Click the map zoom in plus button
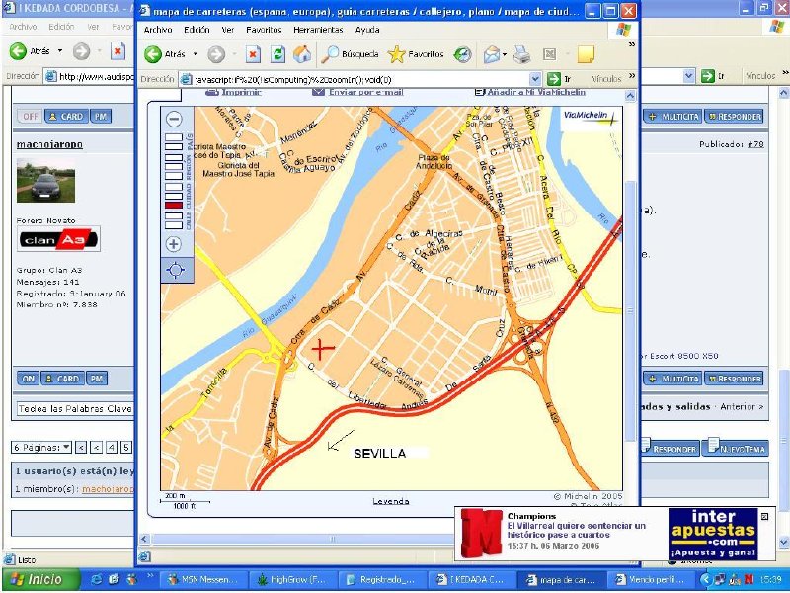The width and height of the screenshot is (790, 593). (175, 243)
